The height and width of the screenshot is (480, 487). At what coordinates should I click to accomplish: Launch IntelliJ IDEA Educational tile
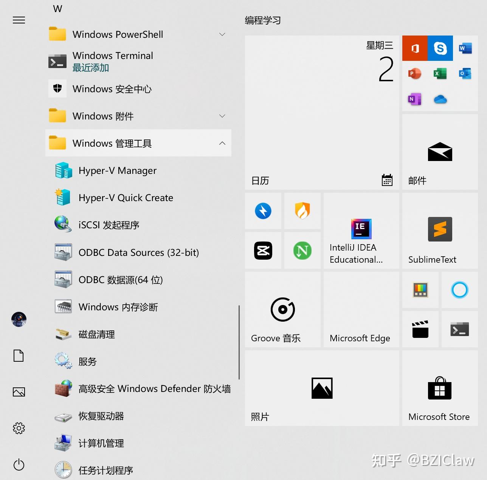pyautogui.click(x=361, y=231)
